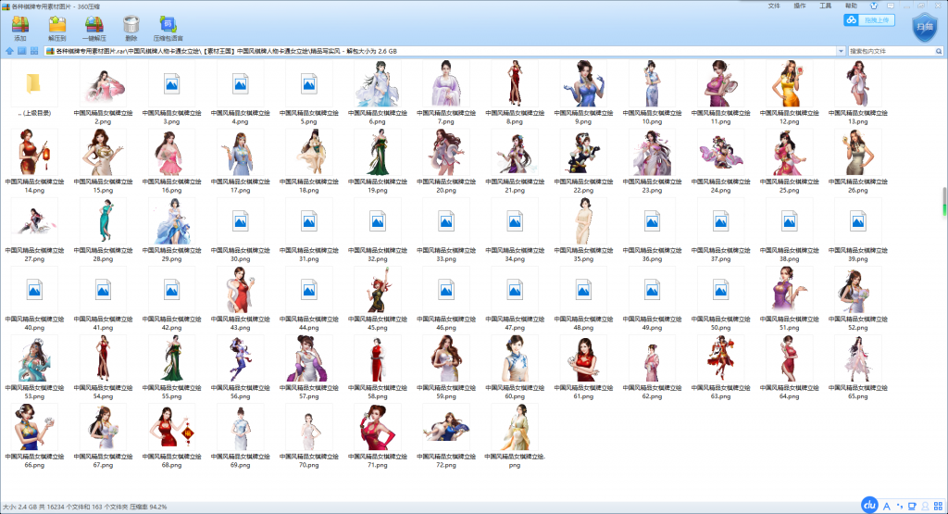Select thumbnail 68.png, woman with red Chinese knot
Image resolution: width=948 pixels, height=514 pixels.
click(x=171, y=428)
